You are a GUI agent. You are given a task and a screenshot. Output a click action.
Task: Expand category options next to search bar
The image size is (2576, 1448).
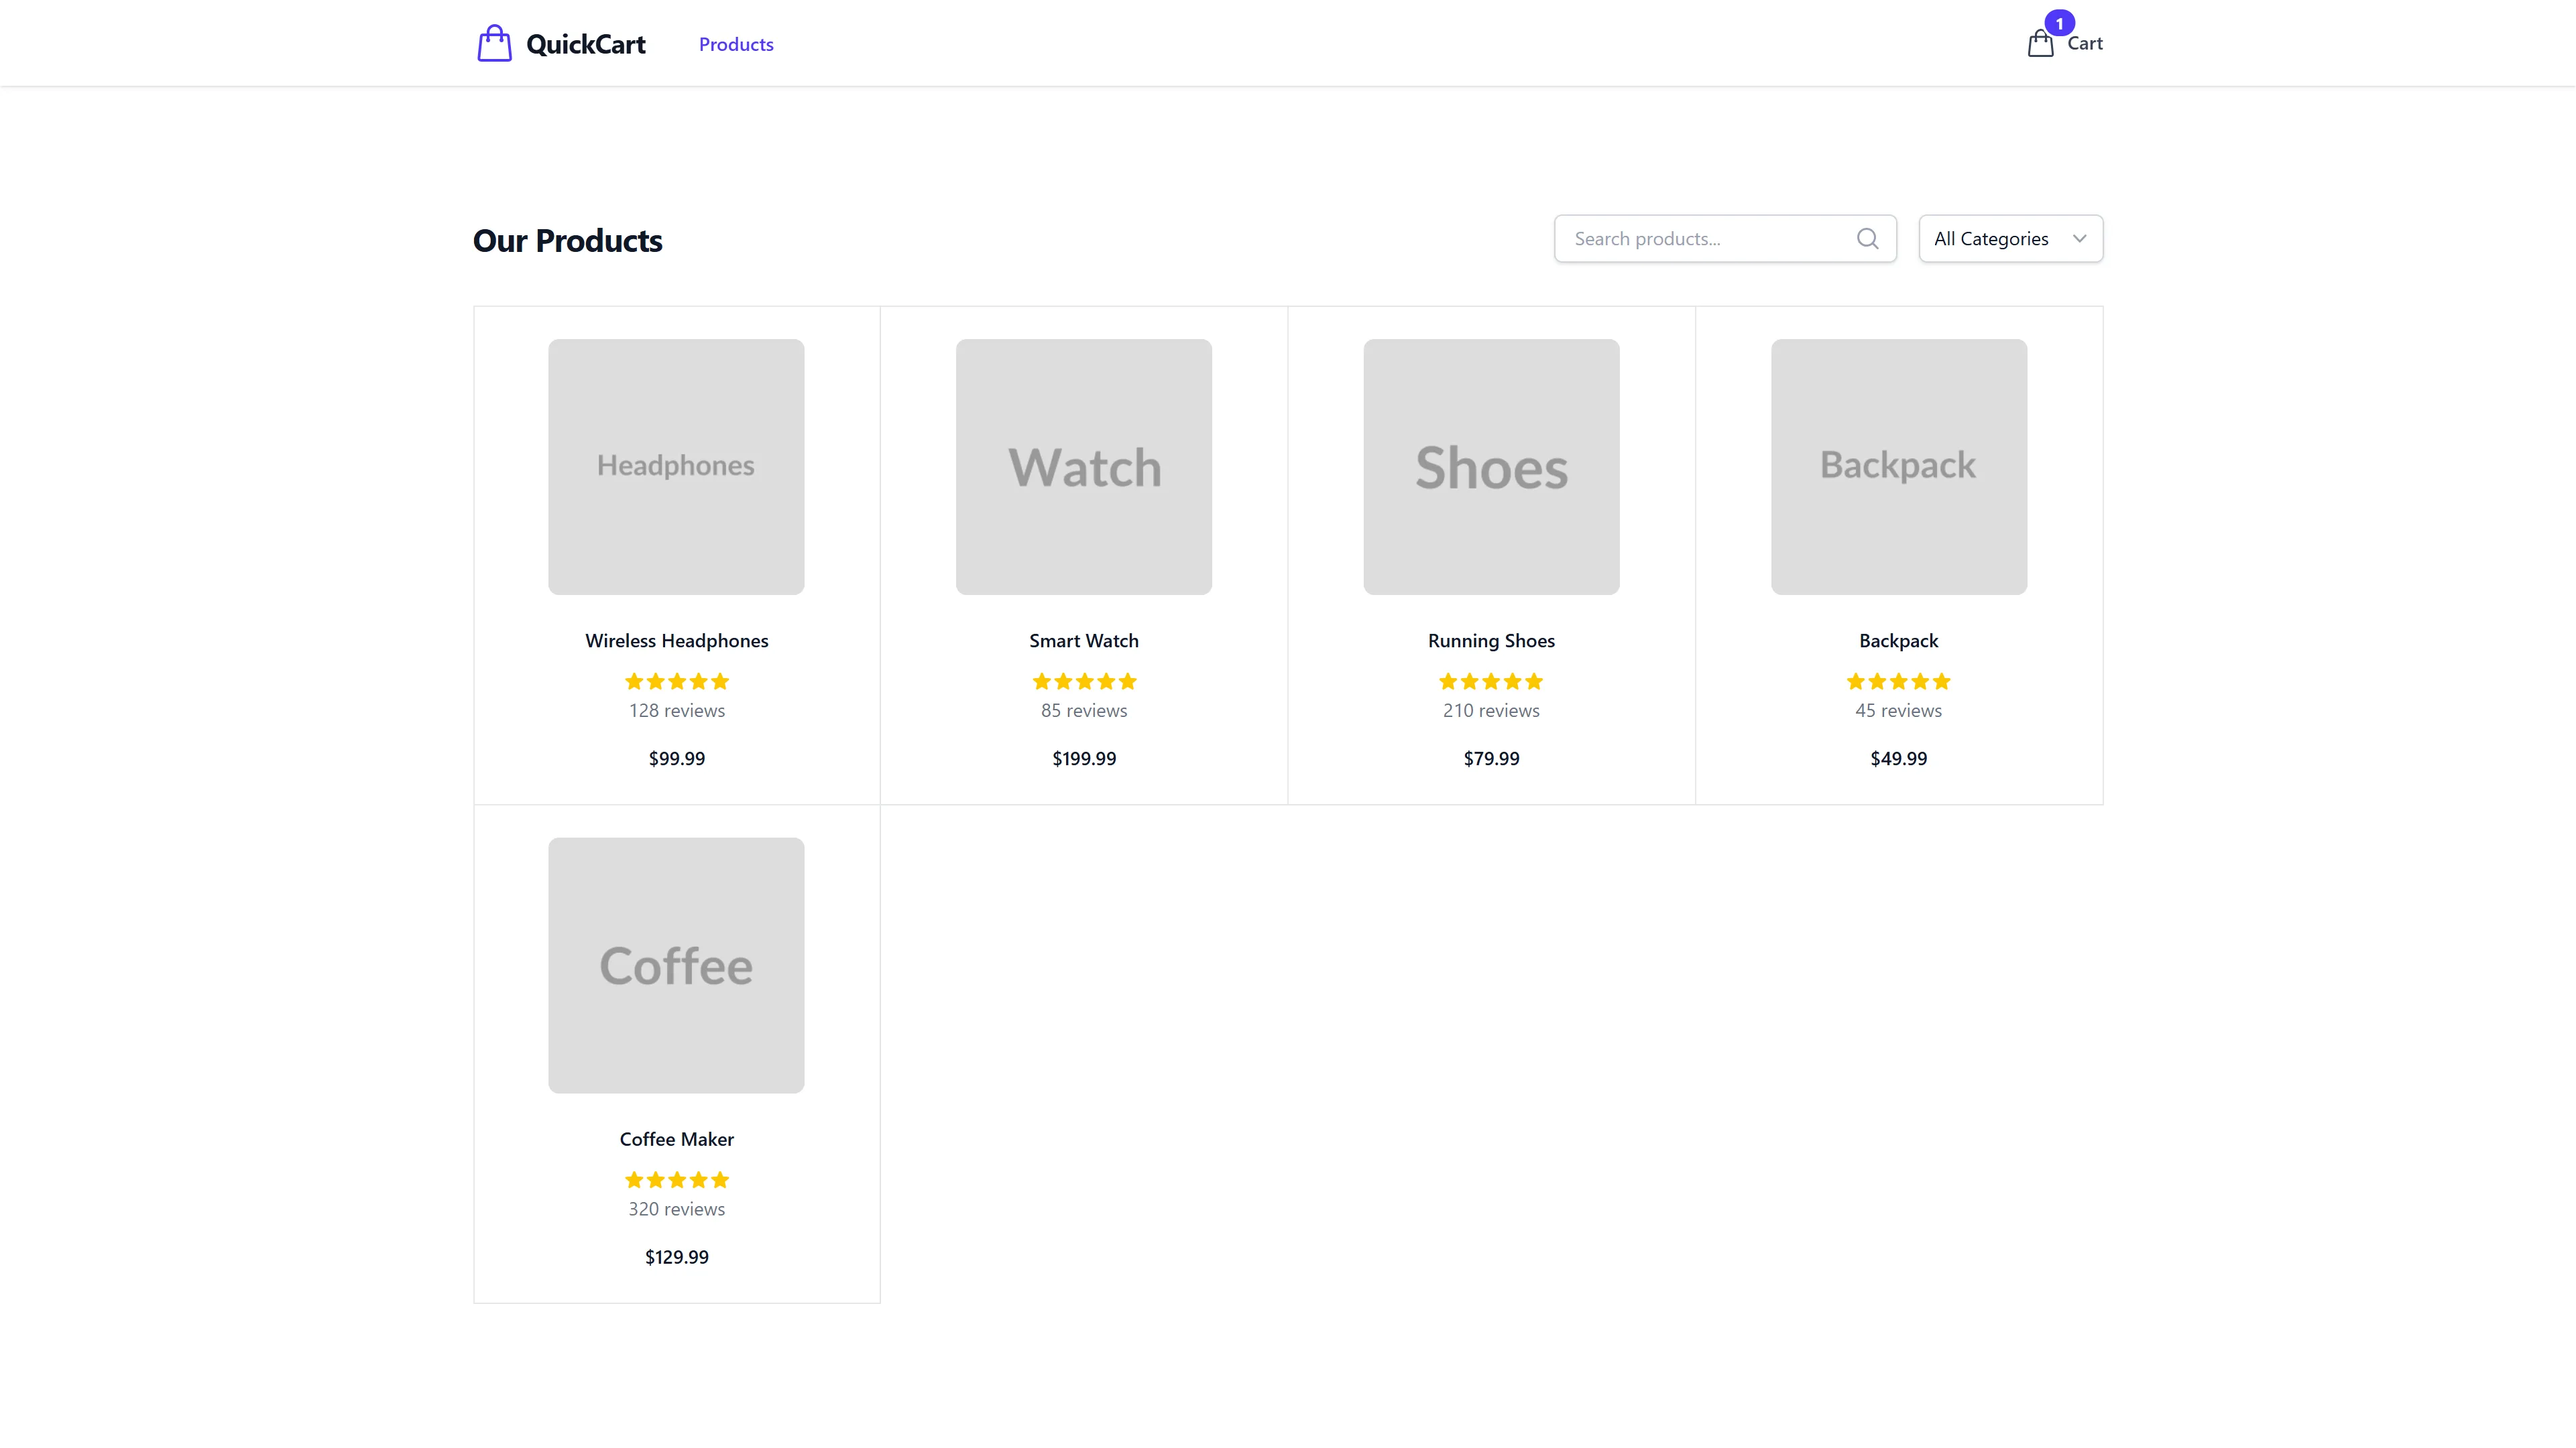point(2010,239)
